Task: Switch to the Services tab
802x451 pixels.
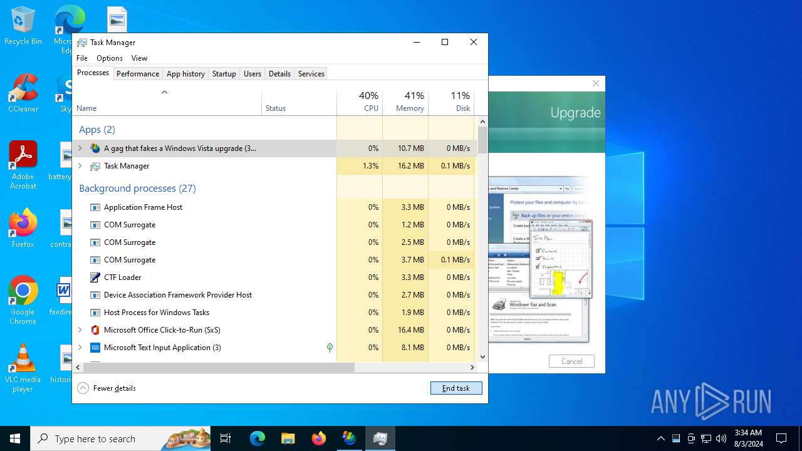Action: pyautogui.click(x=311, y=74)
